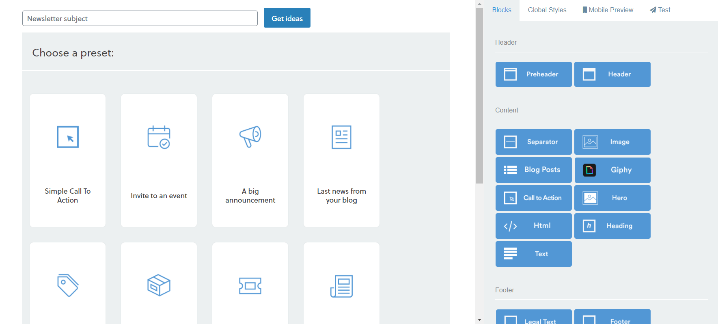Viewport: 718px width, 324px height.
Task: Open the Global Styles tab
Action: [547, 10]
